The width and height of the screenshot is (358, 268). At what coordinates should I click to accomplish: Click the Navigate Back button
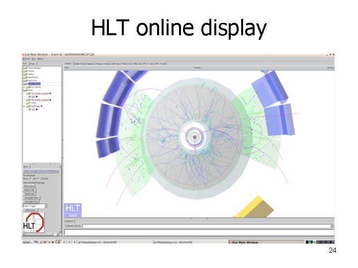click(31, 198)
